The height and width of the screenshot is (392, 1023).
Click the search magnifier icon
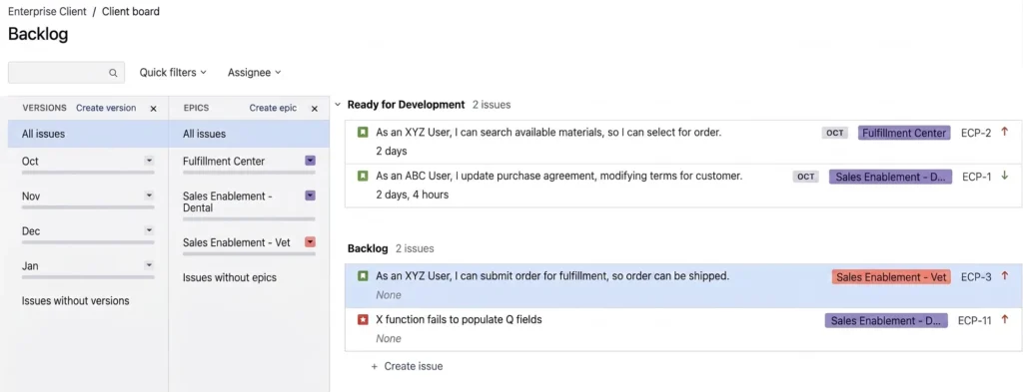click(x=113, y=73)
